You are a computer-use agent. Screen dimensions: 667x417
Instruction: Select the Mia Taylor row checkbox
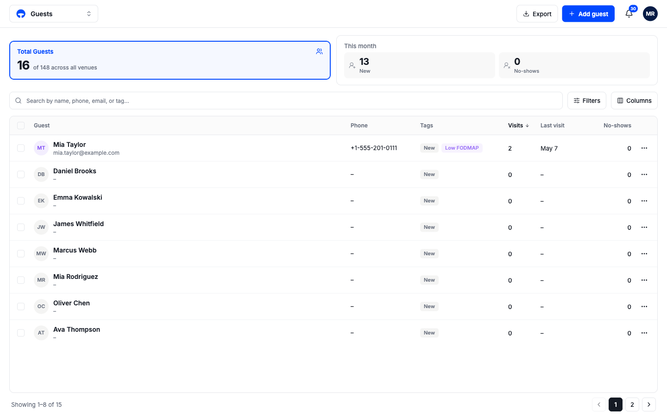pos(21,148)
